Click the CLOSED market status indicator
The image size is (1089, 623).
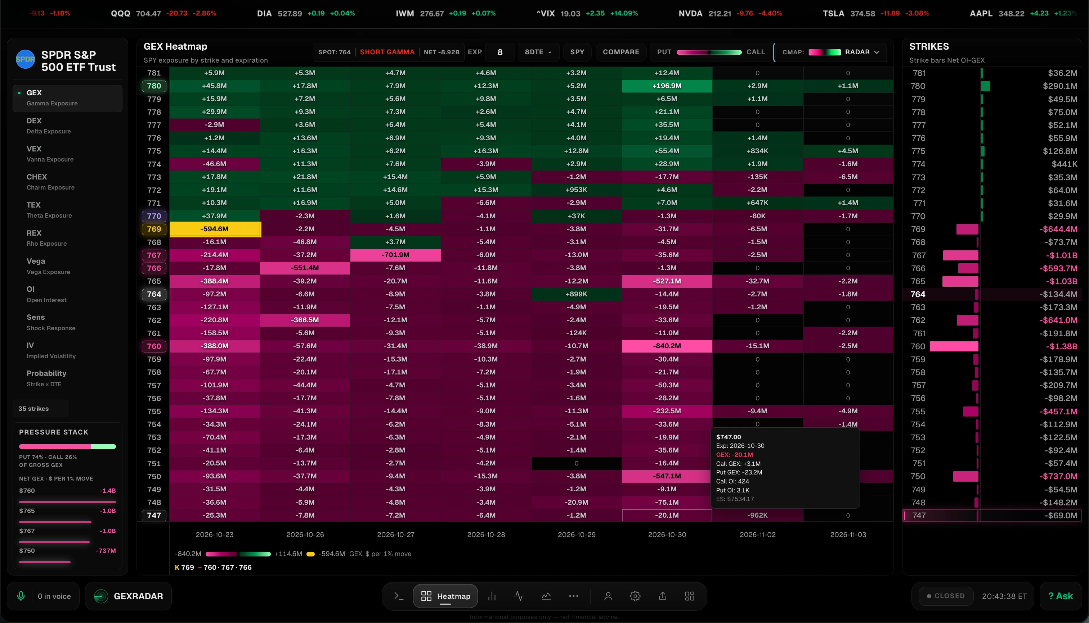tap(945, 596)
